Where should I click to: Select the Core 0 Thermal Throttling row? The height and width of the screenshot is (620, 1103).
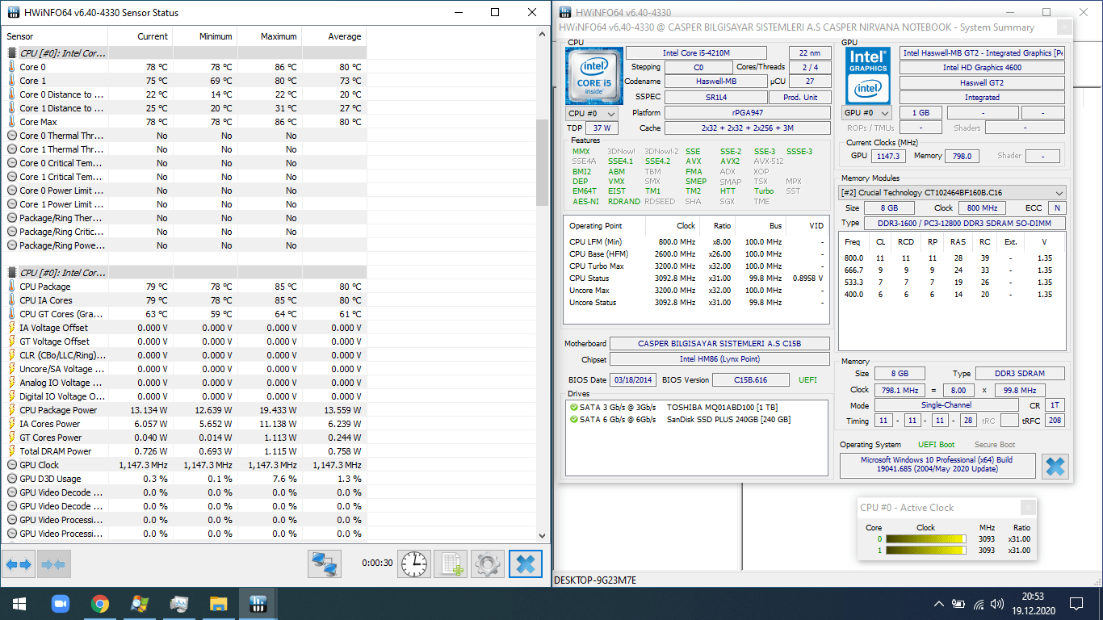(x=184, y=136)
